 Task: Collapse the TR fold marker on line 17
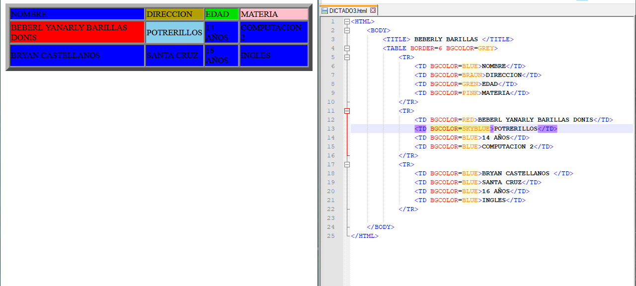tap(347, 164)
